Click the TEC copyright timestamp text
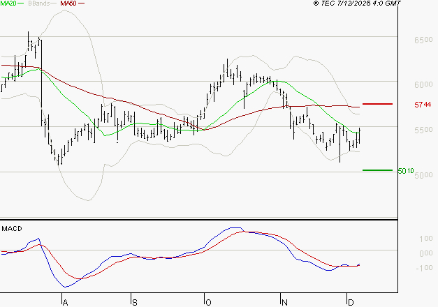This screenshot has height=307, width=438. [x=357, y=3]
